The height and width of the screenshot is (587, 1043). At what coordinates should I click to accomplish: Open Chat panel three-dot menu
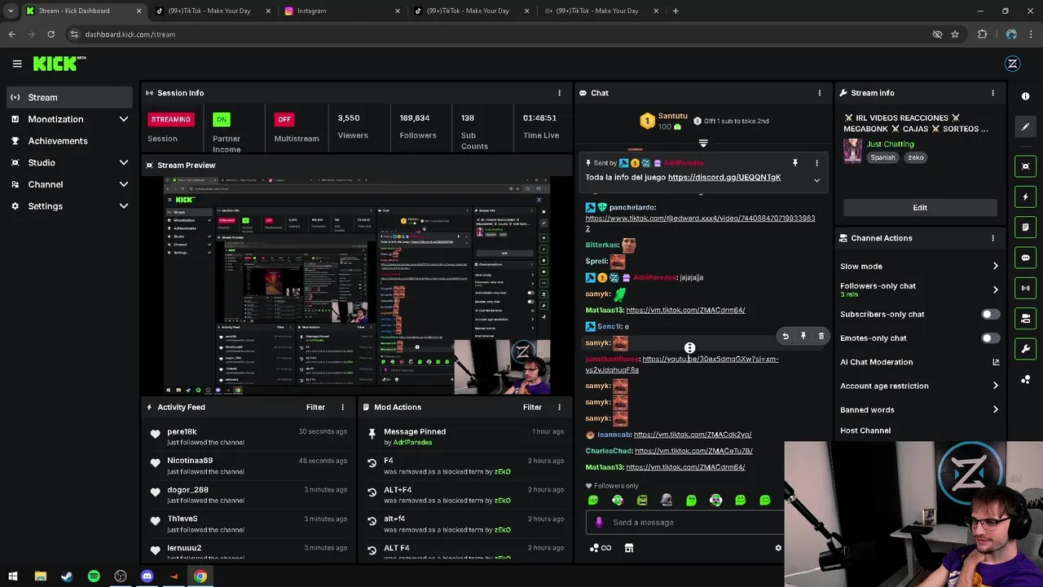[819, 93]
